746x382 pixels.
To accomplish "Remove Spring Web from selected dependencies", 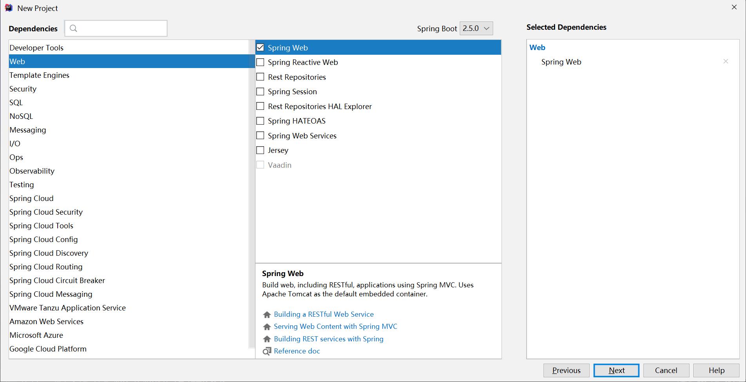I will tap(726, 61).
